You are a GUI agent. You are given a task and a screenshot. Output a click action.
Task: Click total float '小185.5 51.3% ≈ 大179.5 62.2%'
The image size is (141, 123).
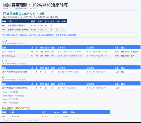point(70,56)
